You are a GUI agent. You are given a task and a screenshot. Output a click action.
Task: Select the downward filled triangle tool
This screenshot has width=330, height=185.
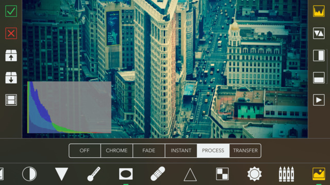point(61,174)
